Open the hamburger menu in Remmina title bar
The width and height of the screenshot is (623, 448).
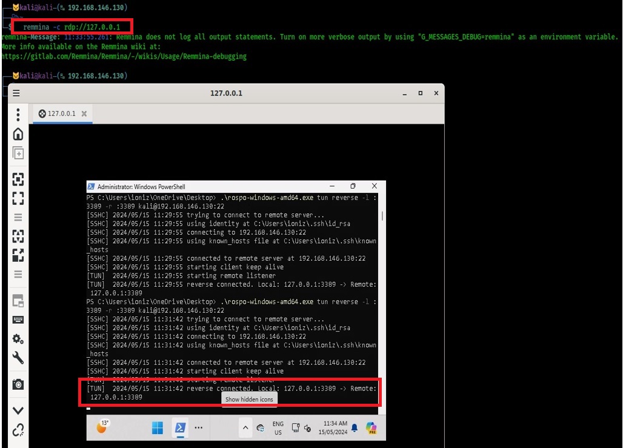16,93
